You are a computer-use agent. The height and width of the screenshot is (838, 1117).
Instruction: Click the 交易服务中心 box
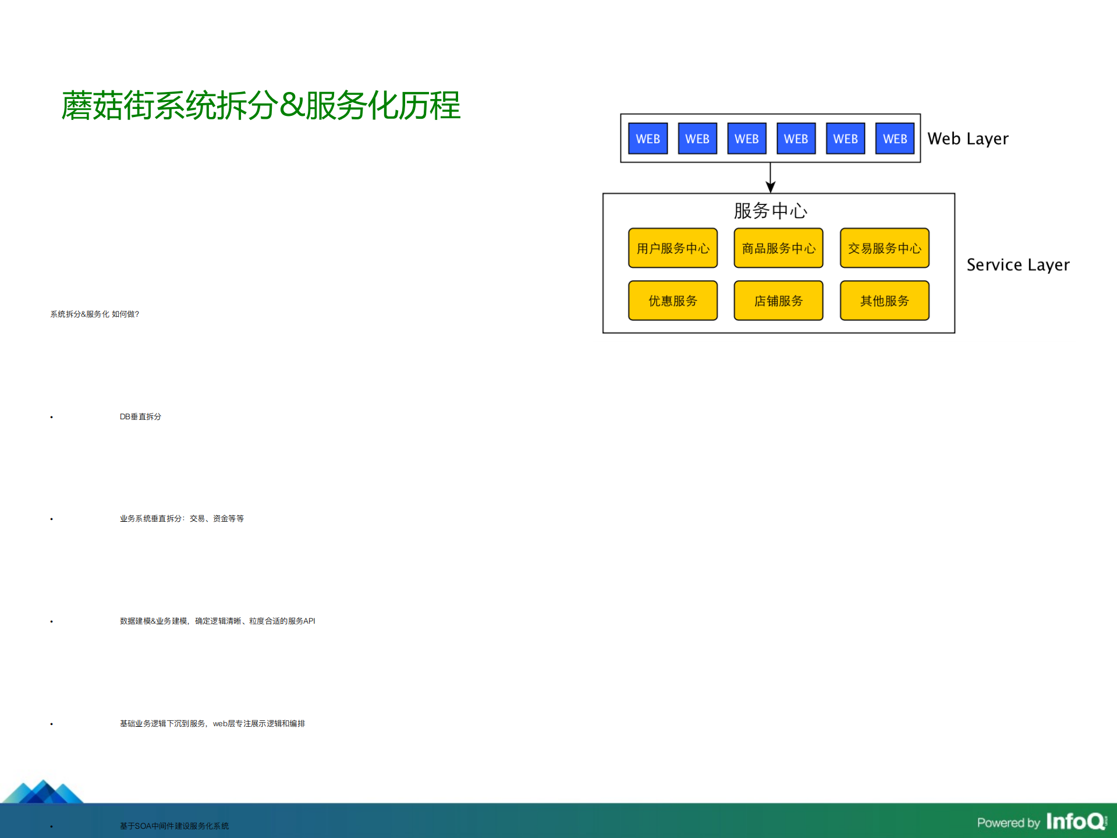884,247
